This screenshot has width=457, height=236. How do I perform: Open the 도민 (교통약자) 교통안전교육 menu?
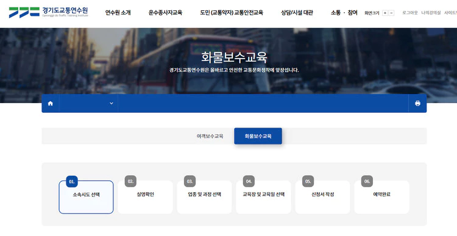click(x=232, y=13)
